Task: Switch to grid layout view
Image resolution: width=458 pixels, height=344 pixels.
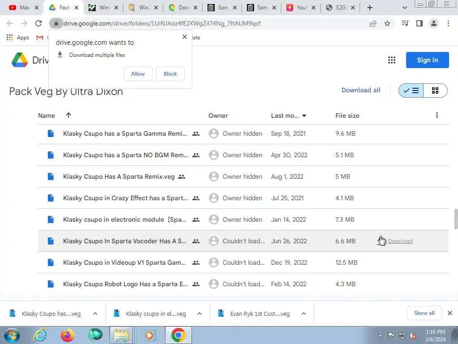Action: click(435, 90)
